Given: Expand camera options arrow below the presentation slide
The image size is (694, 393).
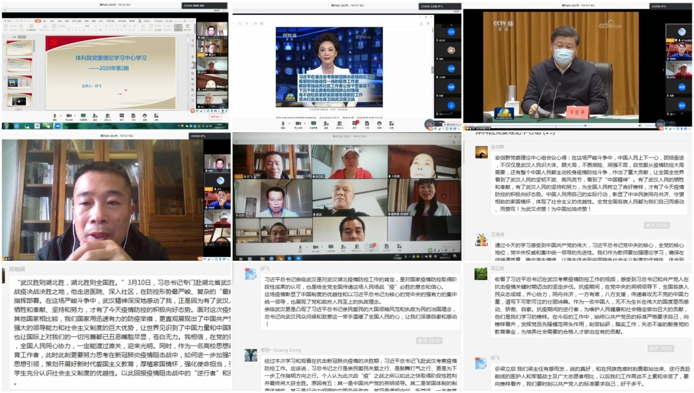Looking at the screenshot, I should point(75,116).
